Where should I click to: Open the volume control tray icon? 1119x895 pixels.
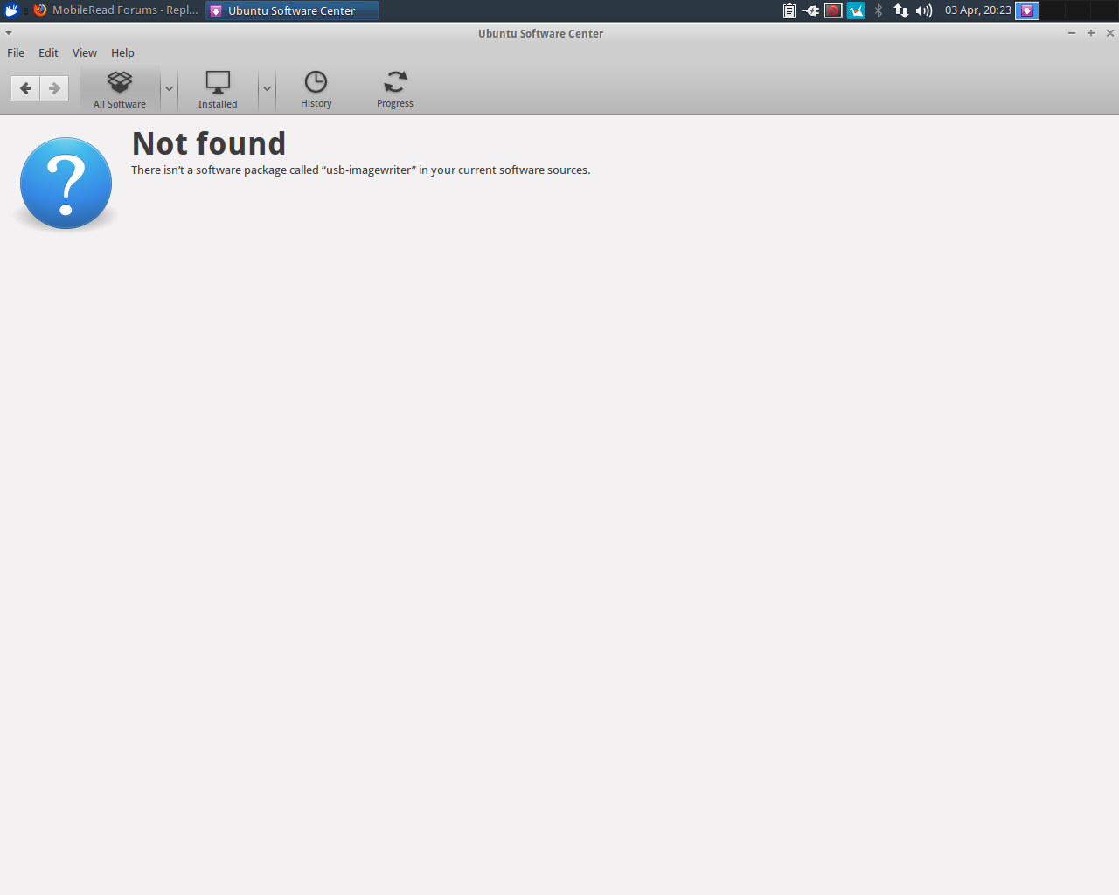(x=924, y=10)
